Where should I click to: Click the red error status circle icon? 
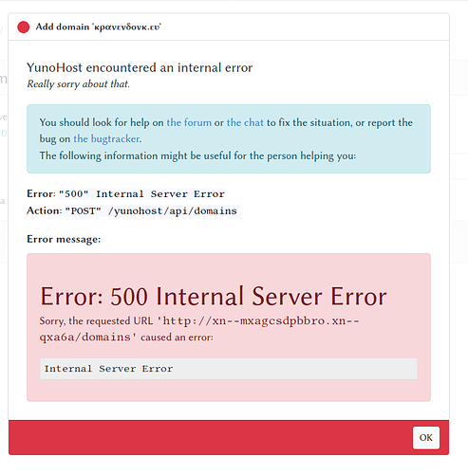point(24,27)
